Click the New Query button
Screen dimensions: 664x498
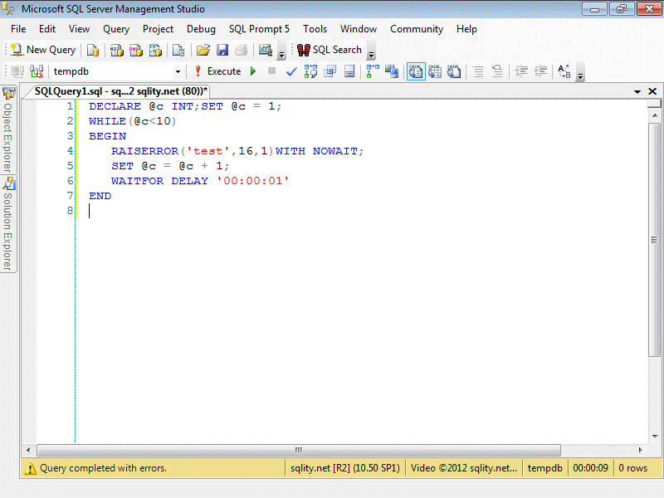pyautogui.click(x=43, y=50)
